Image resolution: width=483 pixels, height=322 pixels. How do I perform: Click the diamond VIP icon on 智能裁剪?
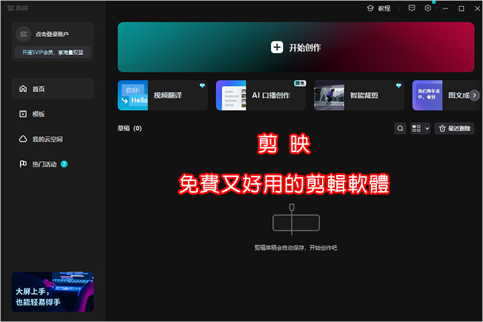(x=398, y=85)
